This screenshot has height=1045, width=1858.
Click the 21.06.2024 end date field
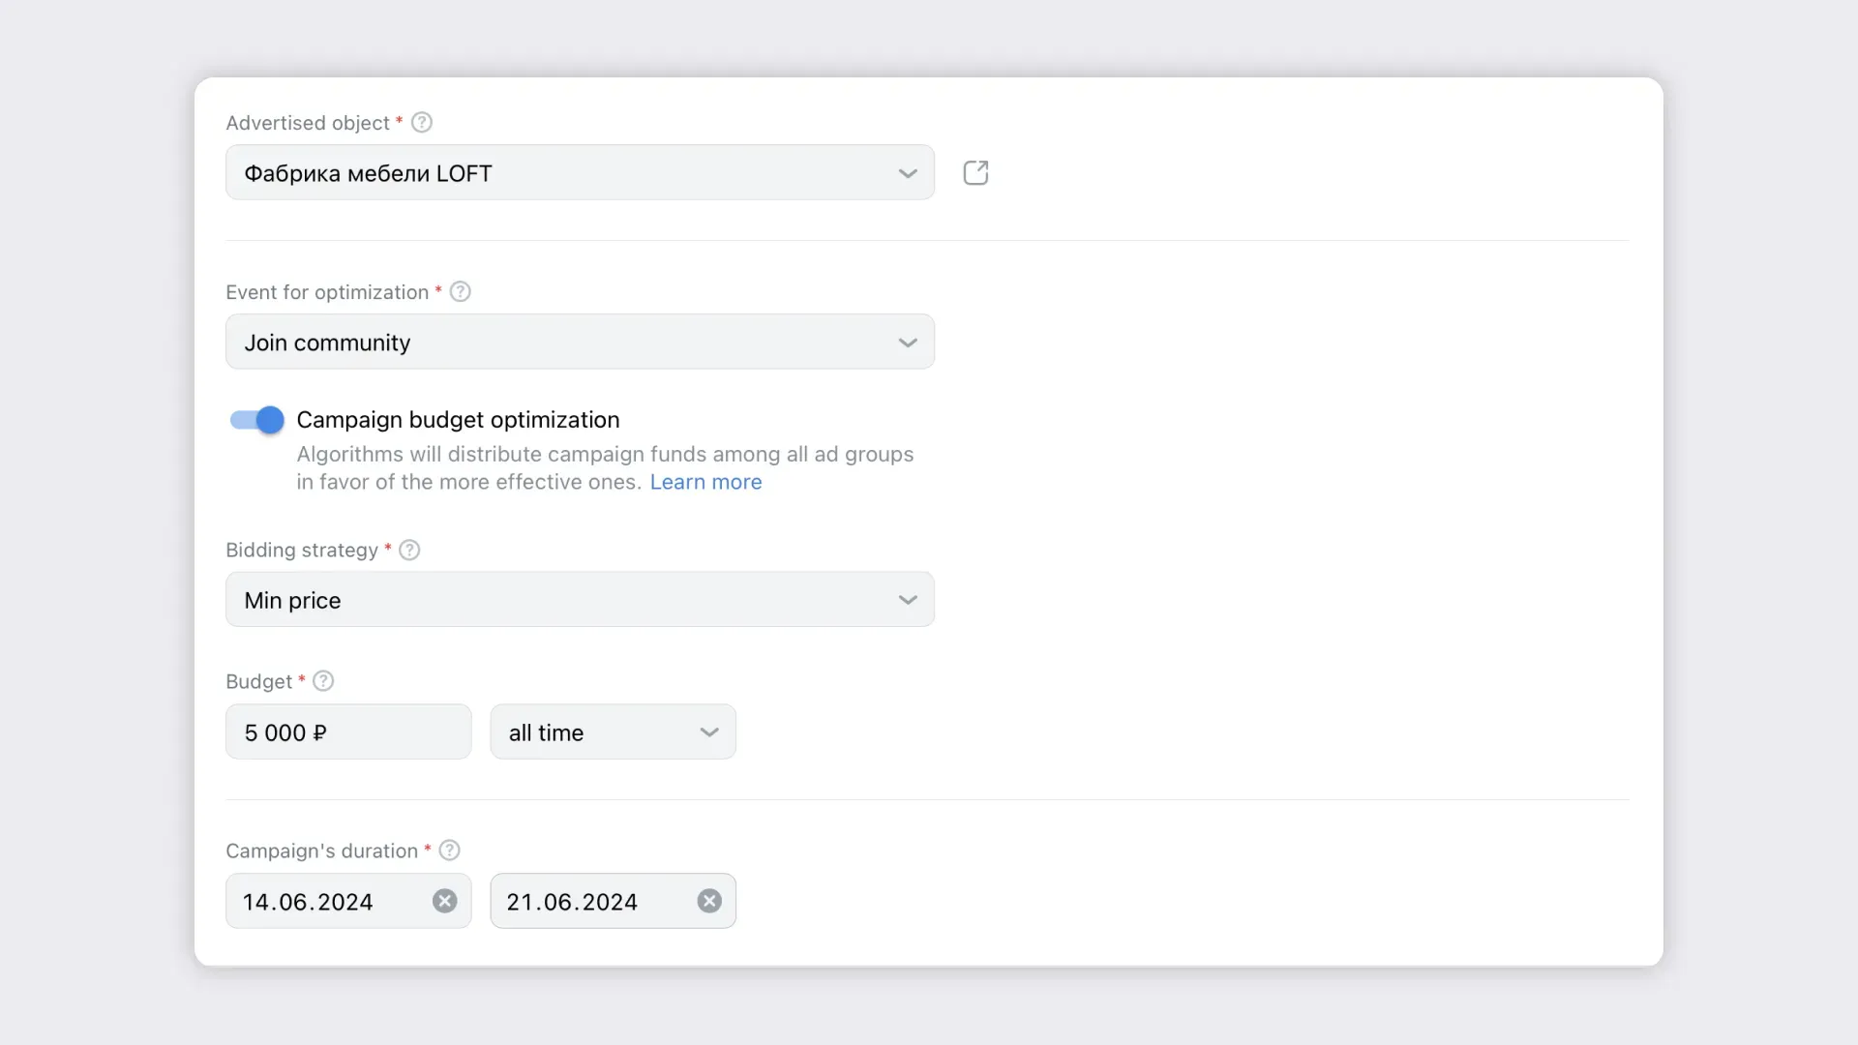pos(584,902)
